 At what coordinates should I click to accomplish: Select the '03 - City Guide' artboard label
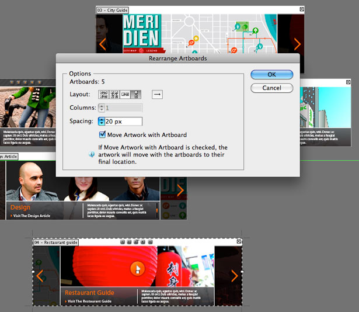(x=113, y=10)
